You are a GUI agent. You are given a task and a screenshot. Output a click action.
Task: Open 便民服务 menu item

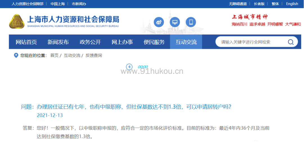[x=154, y=42]
